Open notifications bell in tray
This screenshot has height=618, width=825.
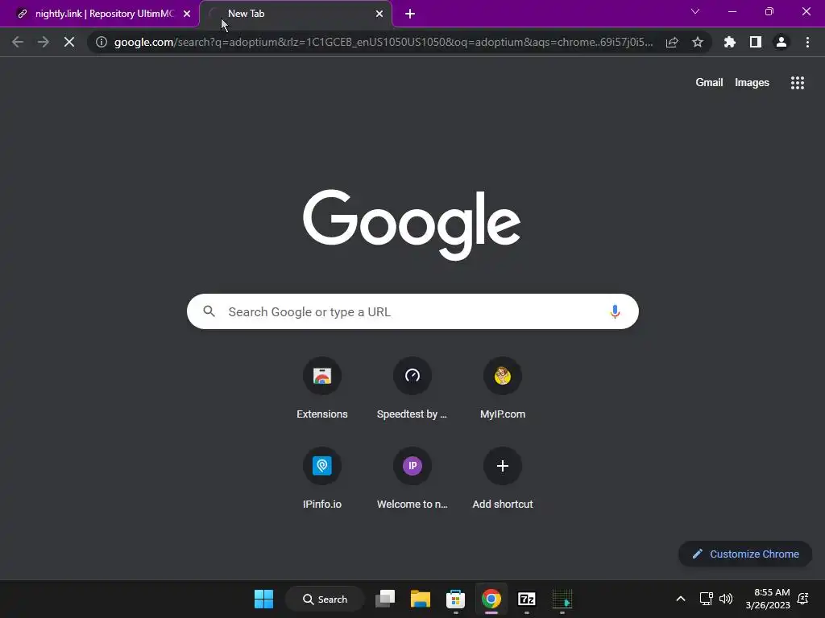(803, 599)
